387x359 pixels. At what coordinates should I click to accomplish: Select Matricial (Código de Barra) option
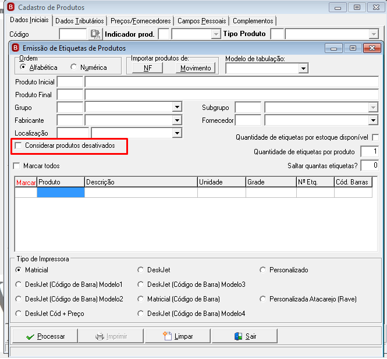(140, 299)
